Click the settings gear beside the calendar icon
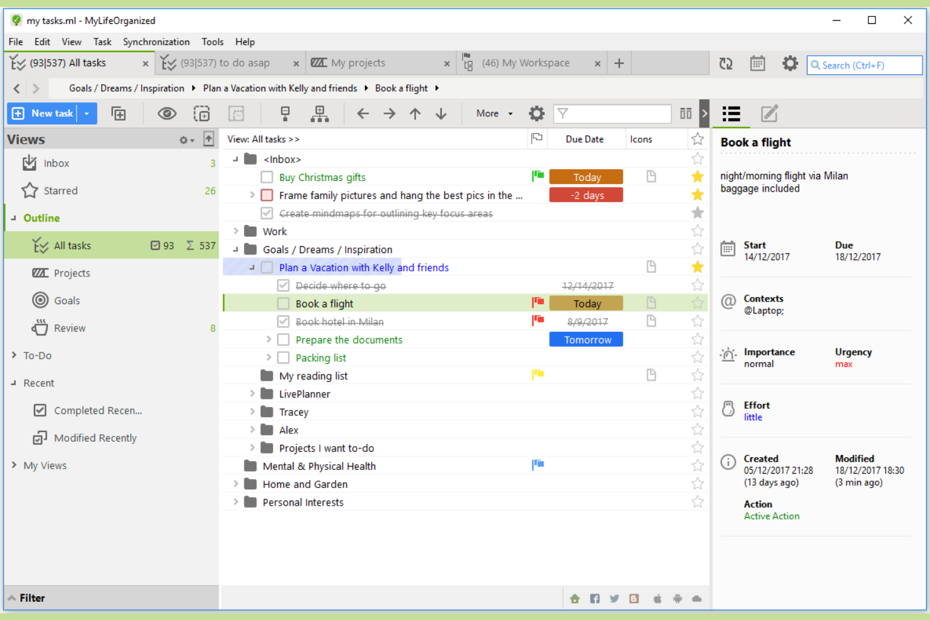Viewport: 930px width, 620px height. pos(790,63)
